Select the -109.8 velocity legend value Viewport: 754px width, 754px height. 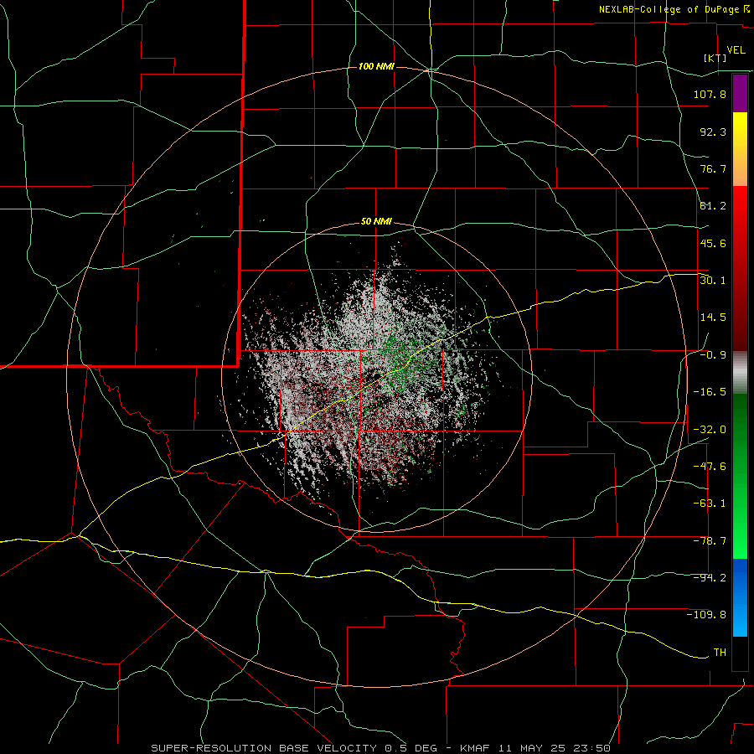click(706, 615)
